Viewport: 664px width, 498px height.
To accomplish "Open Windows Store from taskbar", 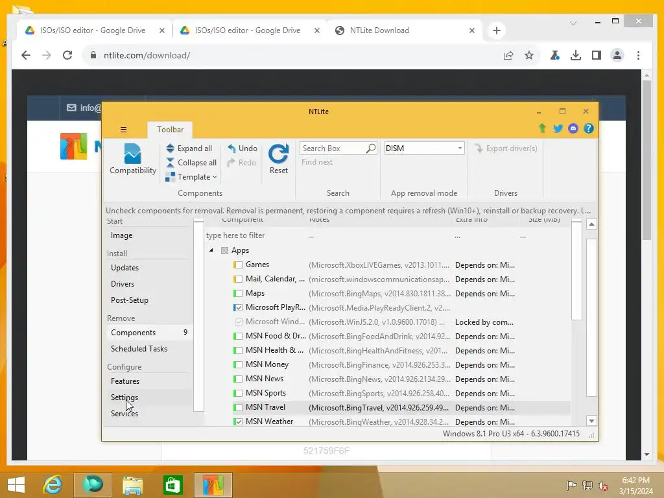I will pyautogui.click(x=172, y=485).
